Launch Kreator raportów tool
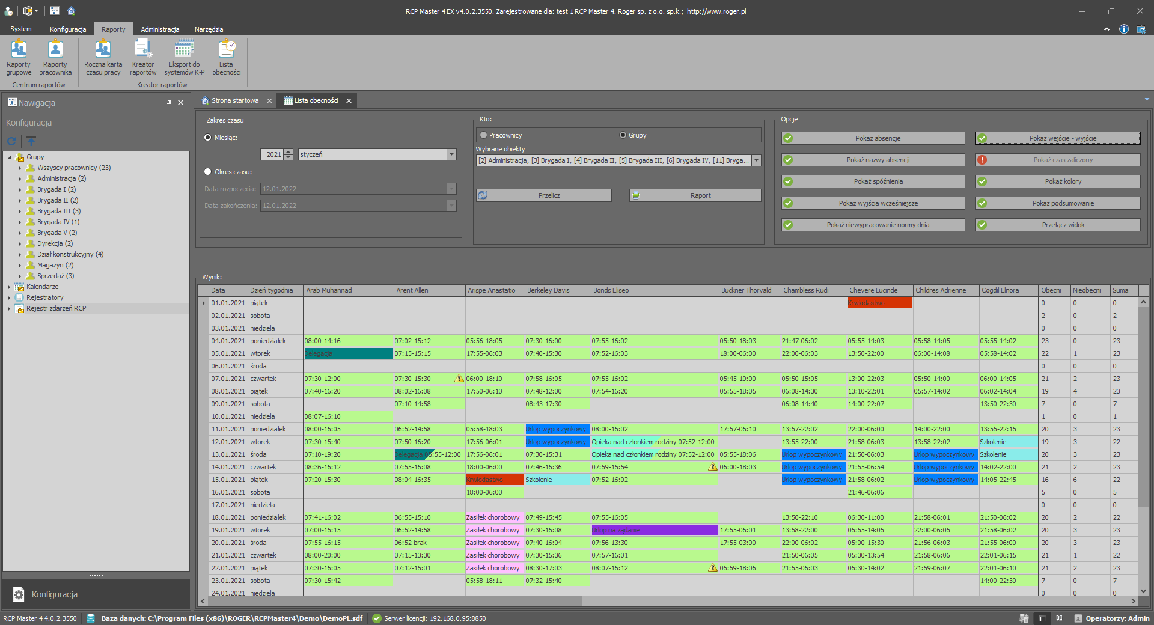Image resolution: width=1154 pixels, height=625 pixels. click(143, 58)
